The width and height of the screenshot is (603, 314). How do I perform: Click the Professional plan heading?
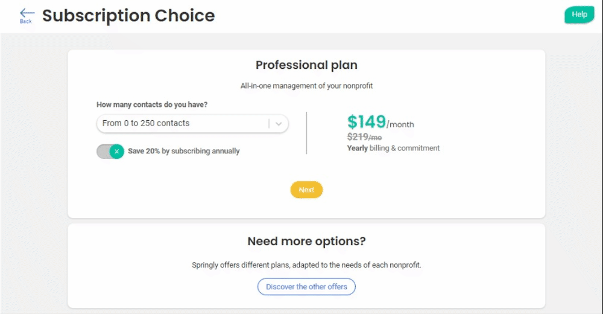[x=306, y=65]
